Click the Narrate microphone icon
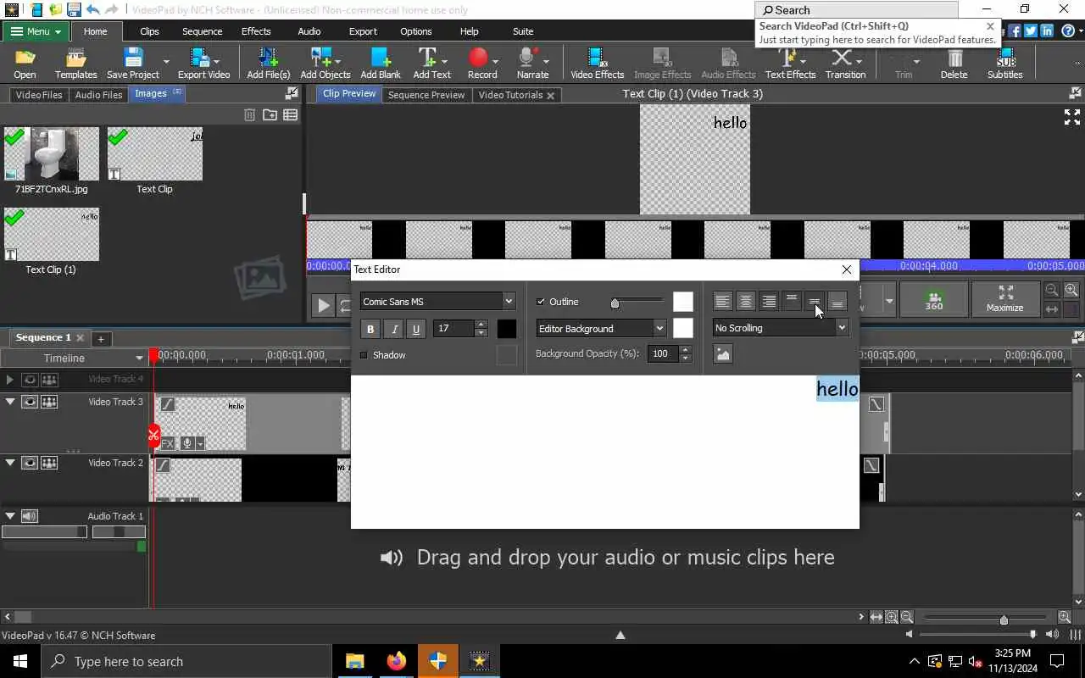The height and width of the screenshot is (678, 1085). 528,58
